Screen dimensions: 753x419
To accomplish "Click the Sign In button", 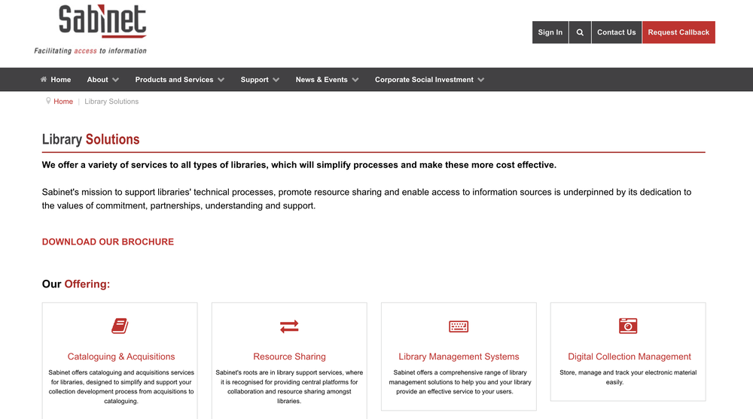I will click(x=550, y=32).
